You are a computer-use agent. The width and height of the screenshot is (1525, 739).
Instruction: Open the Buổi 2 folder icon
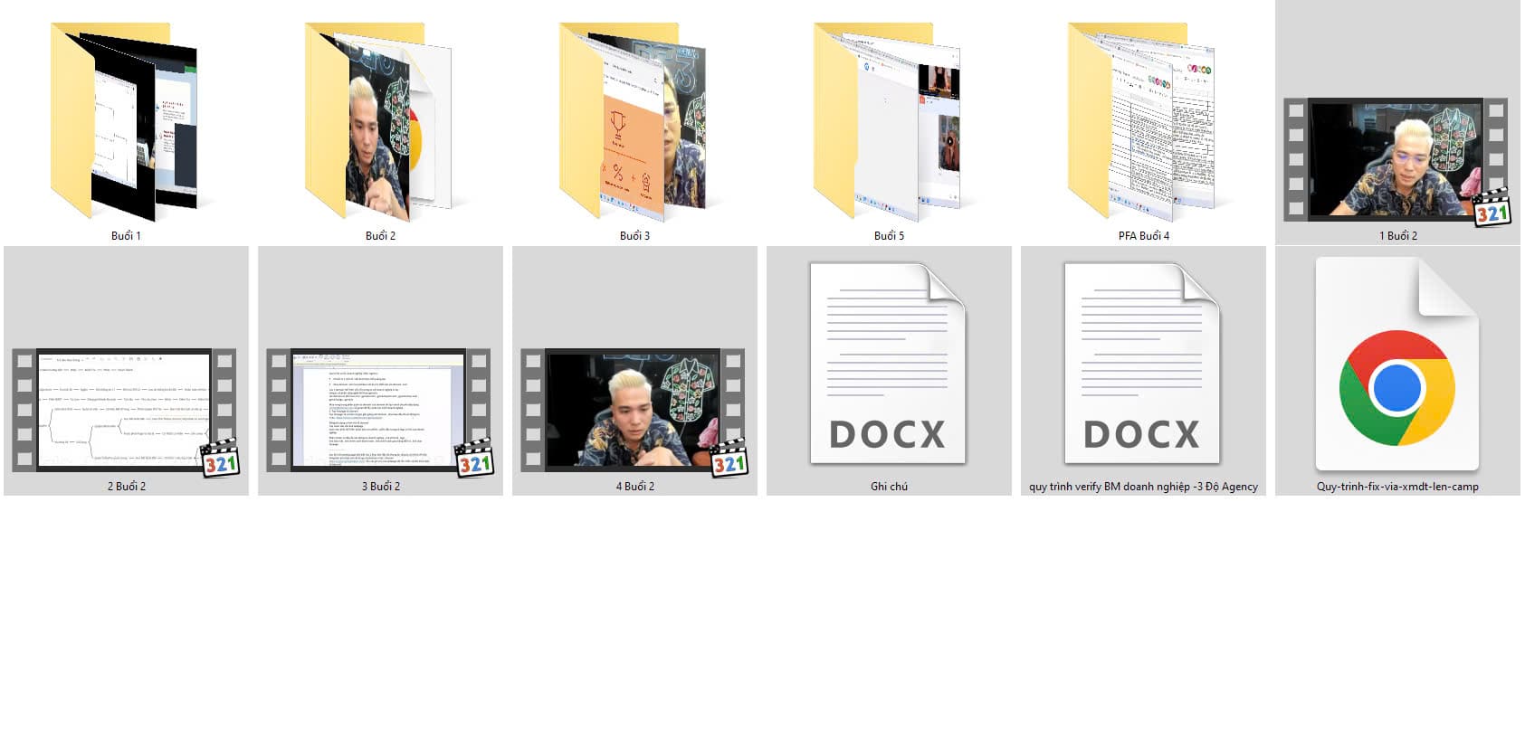(x=378, y=122)
